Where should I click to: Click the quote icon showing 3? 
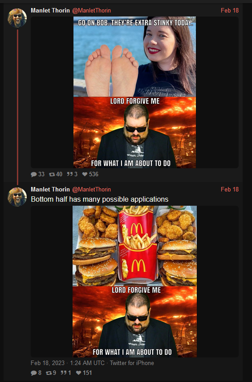pyautogui.click(x=70, y=174)
